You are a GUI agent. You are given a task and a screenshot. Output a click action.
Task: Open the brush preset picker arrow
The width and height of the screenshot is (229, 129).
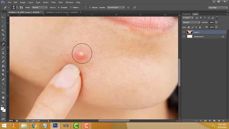pos(17,8)
